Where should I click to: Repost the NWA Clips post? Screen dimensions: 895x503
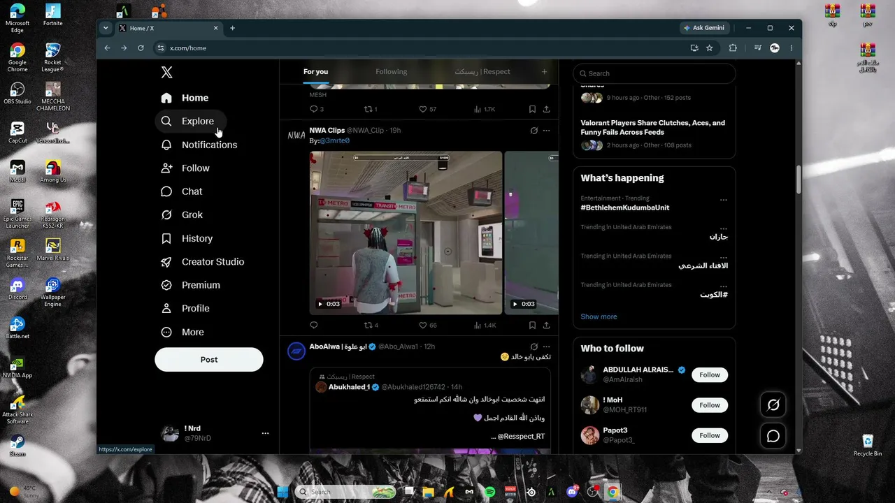[371, 325]
